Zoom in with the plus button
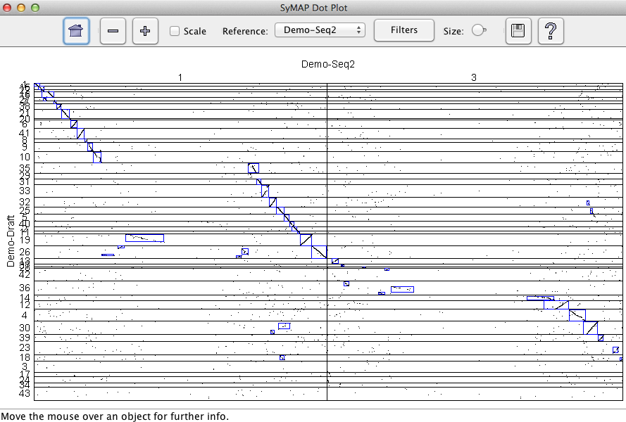 click(145, 31)
